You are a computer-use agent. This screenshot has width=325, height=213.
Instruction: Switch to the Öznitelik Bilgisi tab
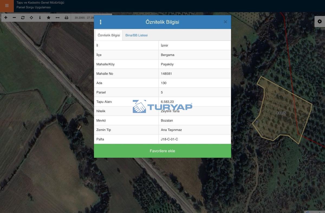pyautogui.click(x=109, y=35)
